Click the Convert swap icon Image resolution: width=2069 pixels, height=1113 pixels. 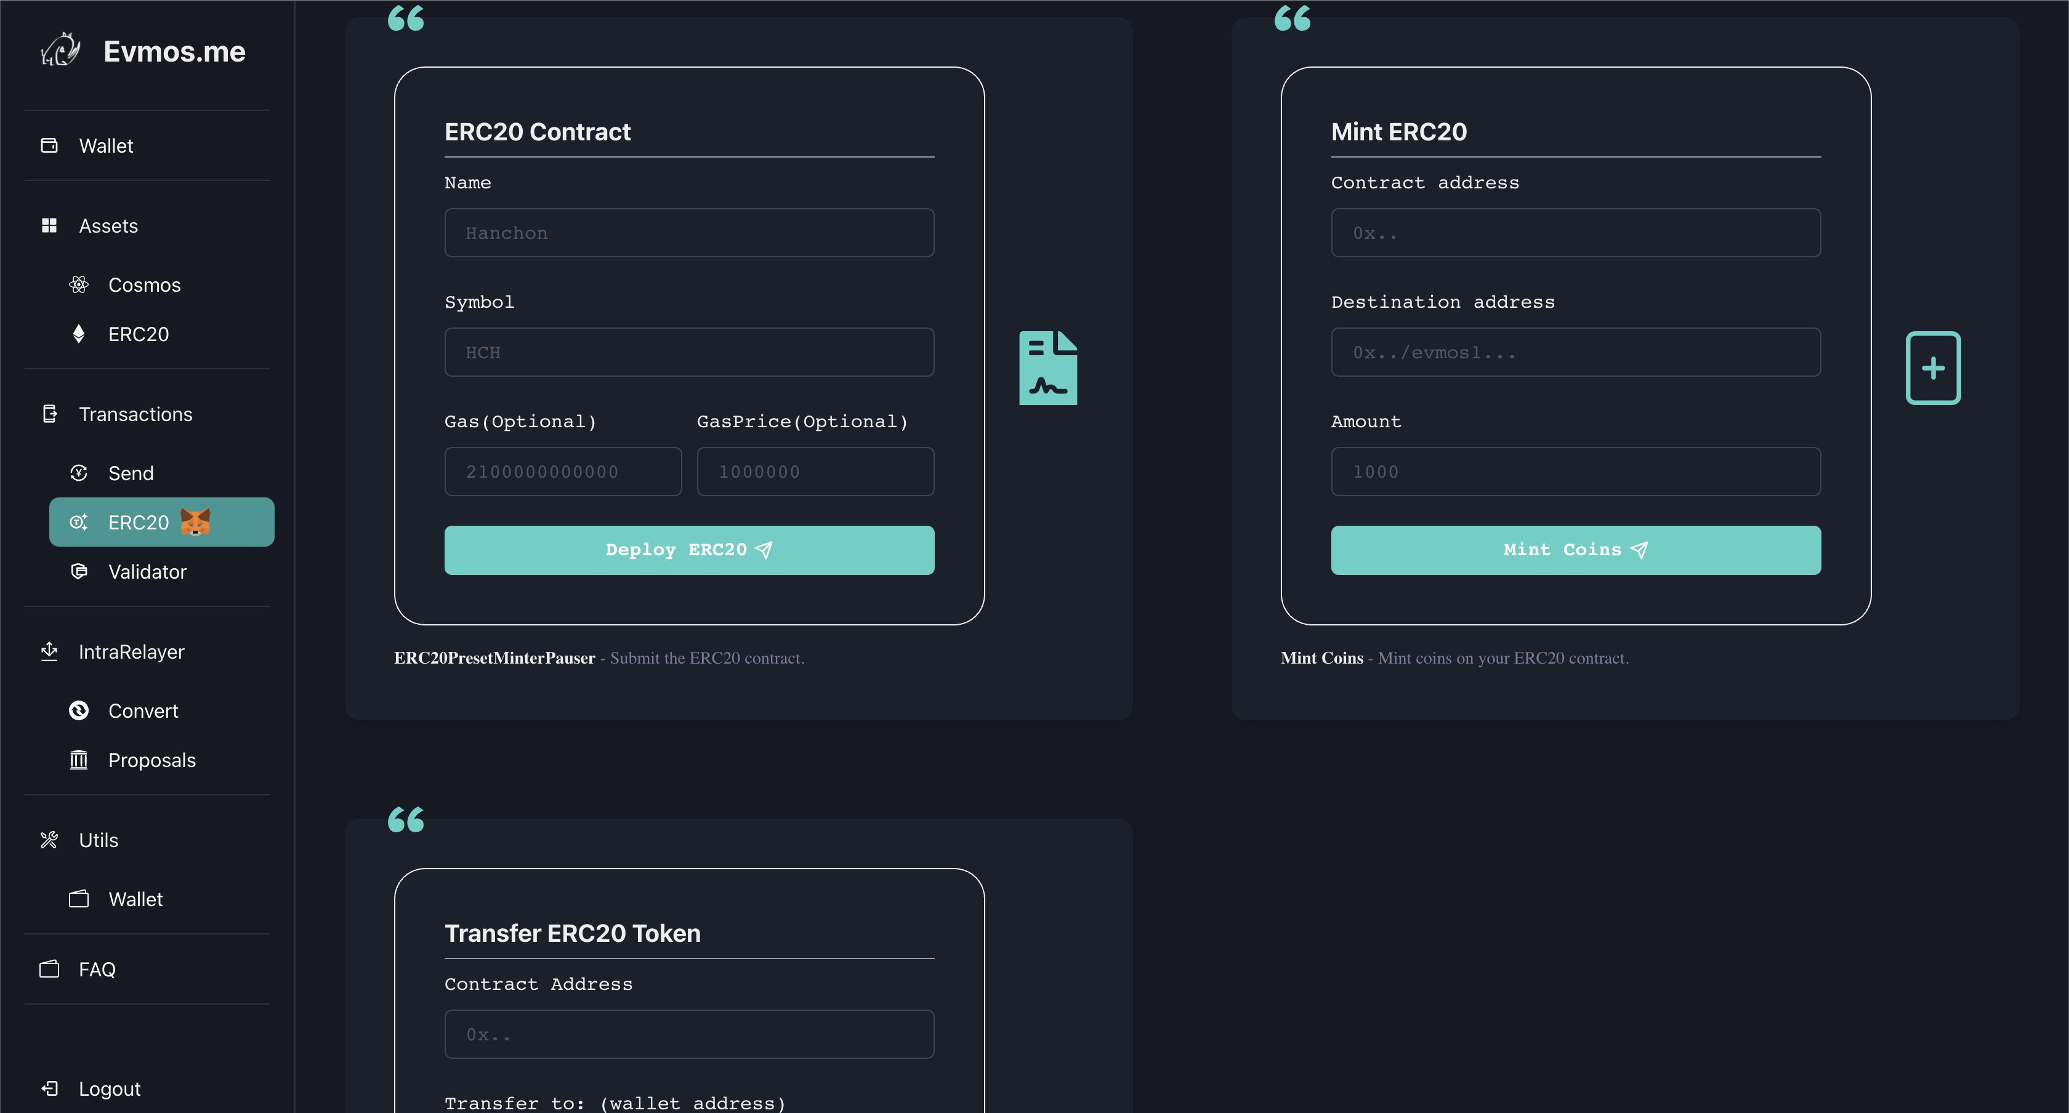click(79, 710)
